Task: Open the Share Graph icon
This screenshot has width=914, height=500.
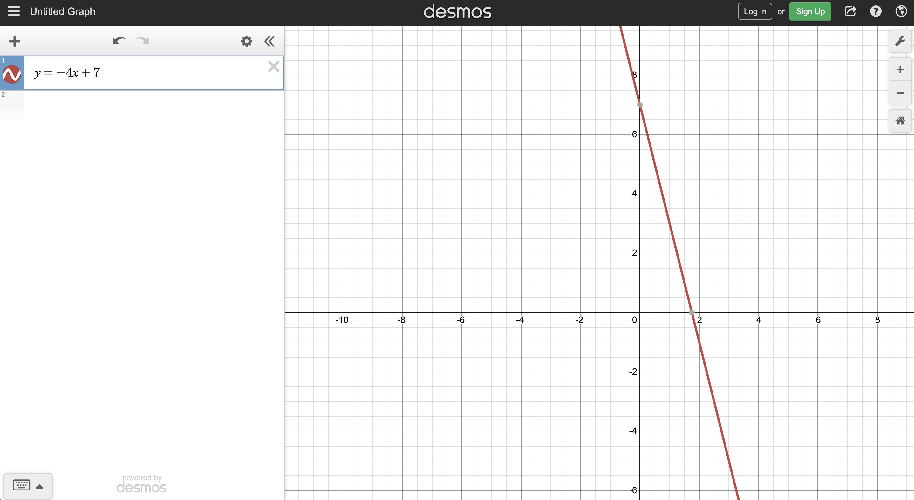Action: [x=850, y=11]
